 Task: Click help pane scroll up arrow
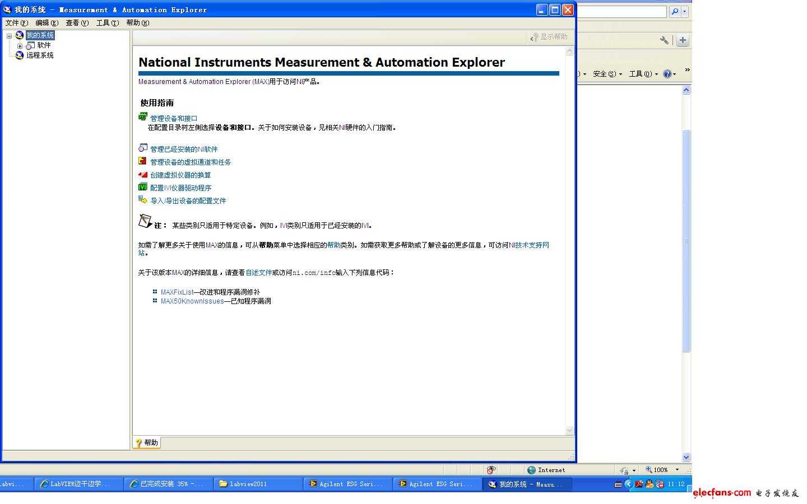point(569,51)
